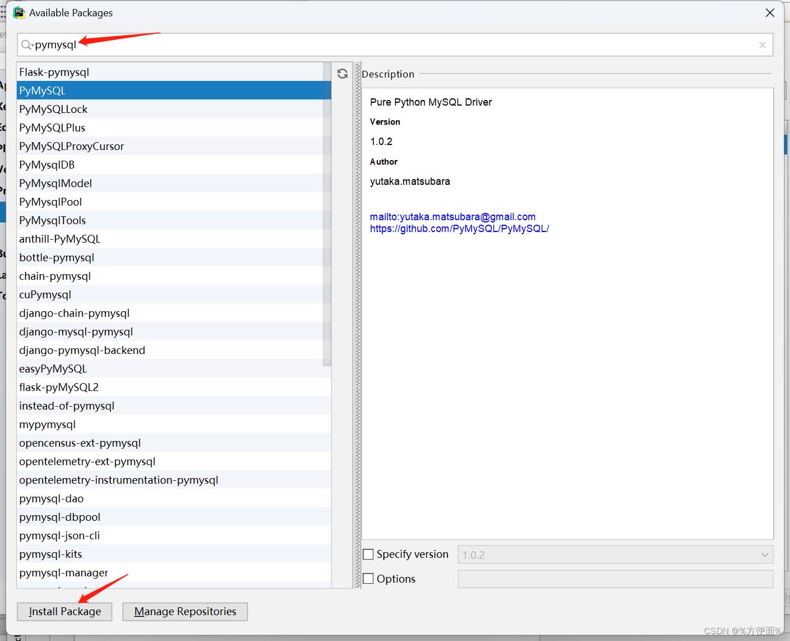Click the package list vertical scrollbar
The image size is (790, 641).
coord(327,213)
